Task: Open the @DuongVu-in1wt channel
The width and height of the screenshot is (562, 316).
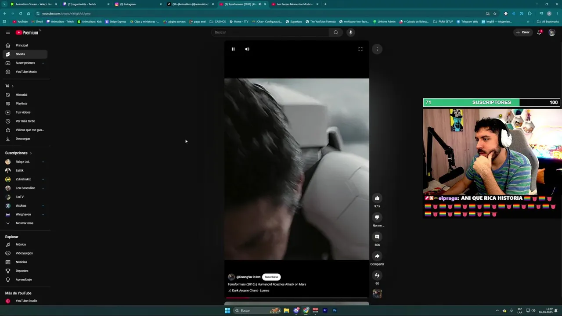Action: coord(248,277)
